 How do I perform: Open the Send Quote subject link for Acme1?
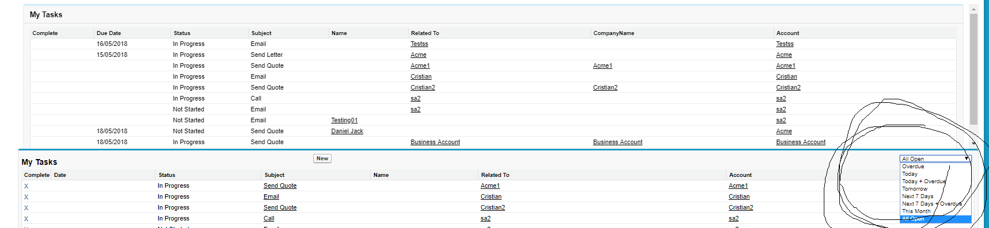point(280,186)
